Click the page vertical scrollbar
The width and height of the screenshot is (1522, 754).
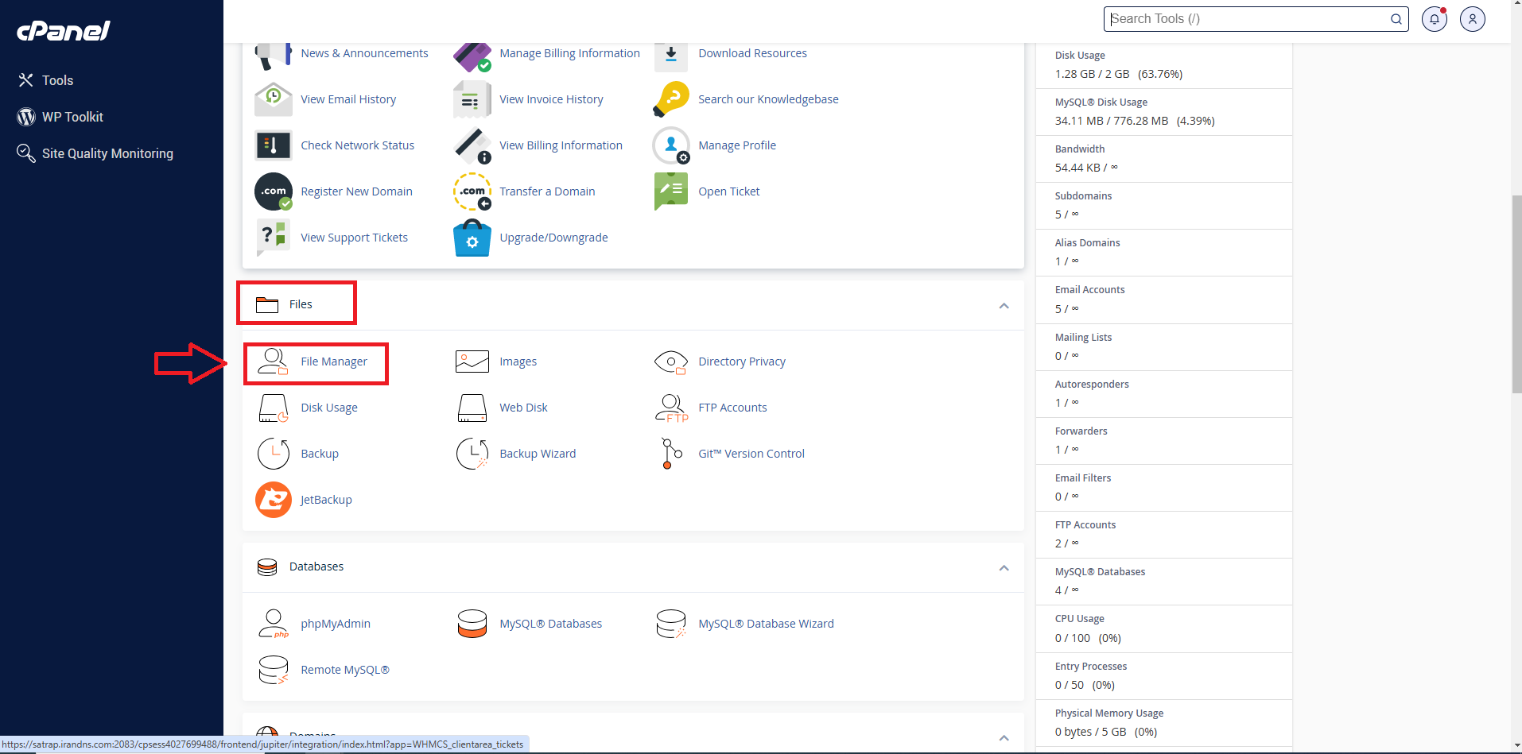point(1516,294)
